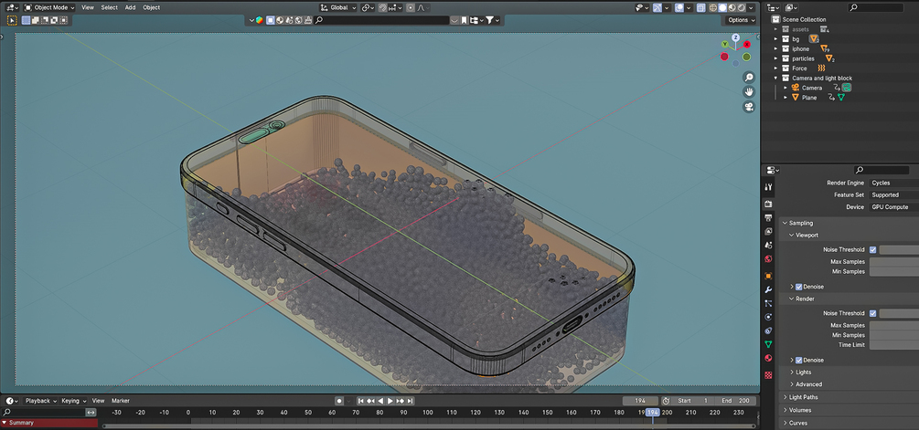This screenshot has height=430, width=919.
Task: Click the Camera object icon in outliner
Action: pyautogui.click(x=796, y=88)
